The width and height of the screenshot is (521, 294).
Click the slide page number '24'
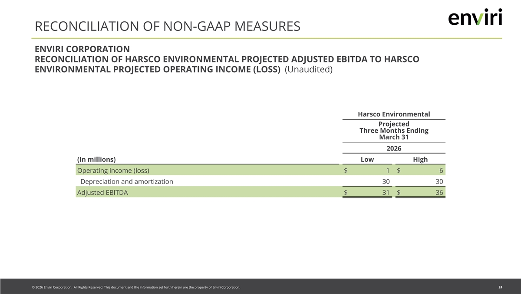coord(501,287)
